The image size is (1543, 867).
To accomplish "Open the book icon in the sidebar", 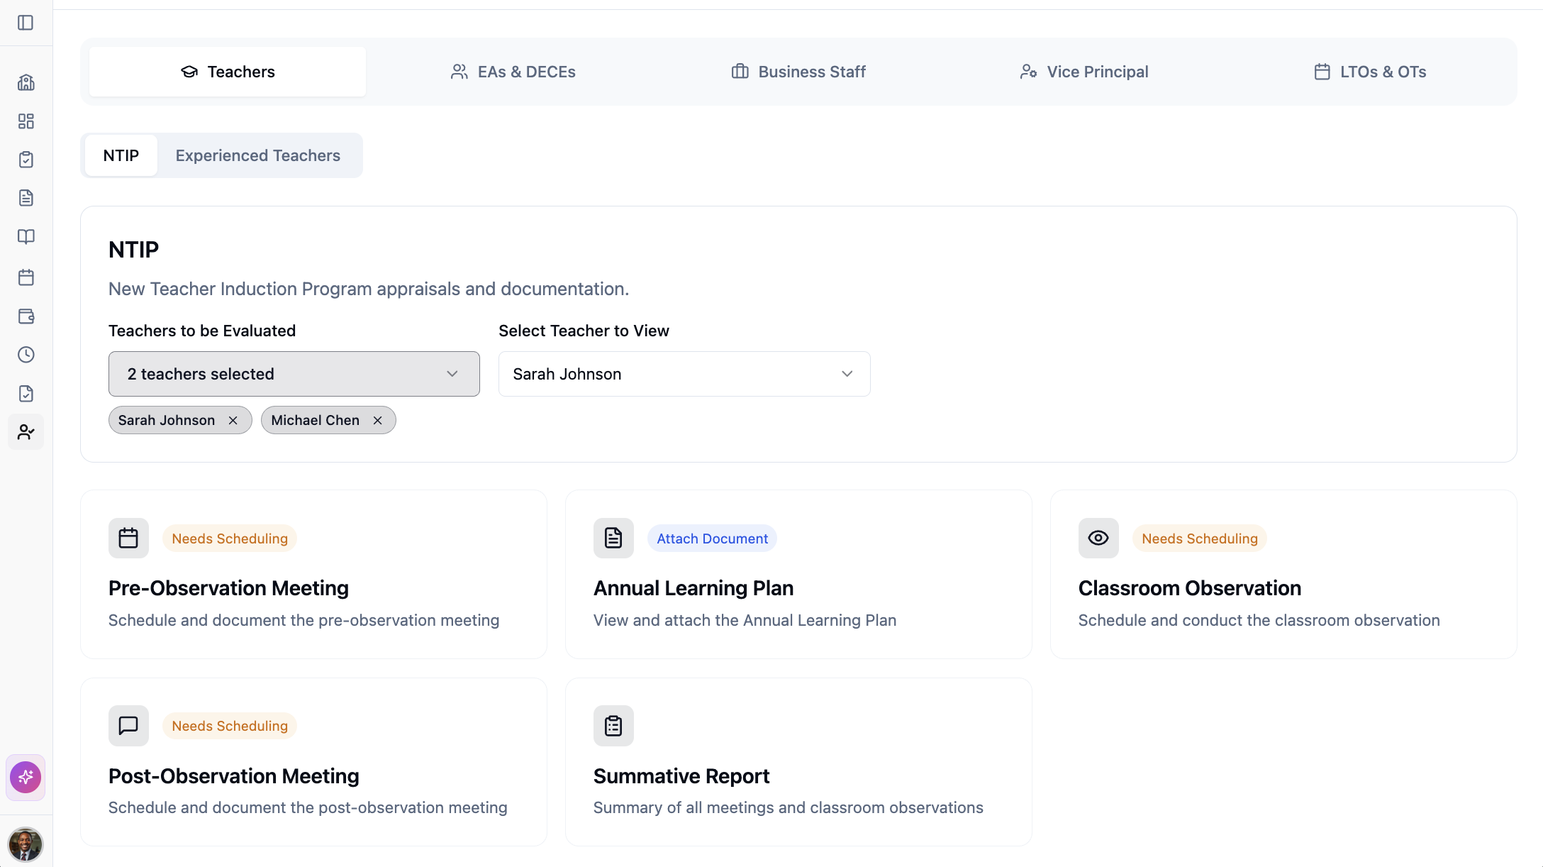I will coord(26,236).
